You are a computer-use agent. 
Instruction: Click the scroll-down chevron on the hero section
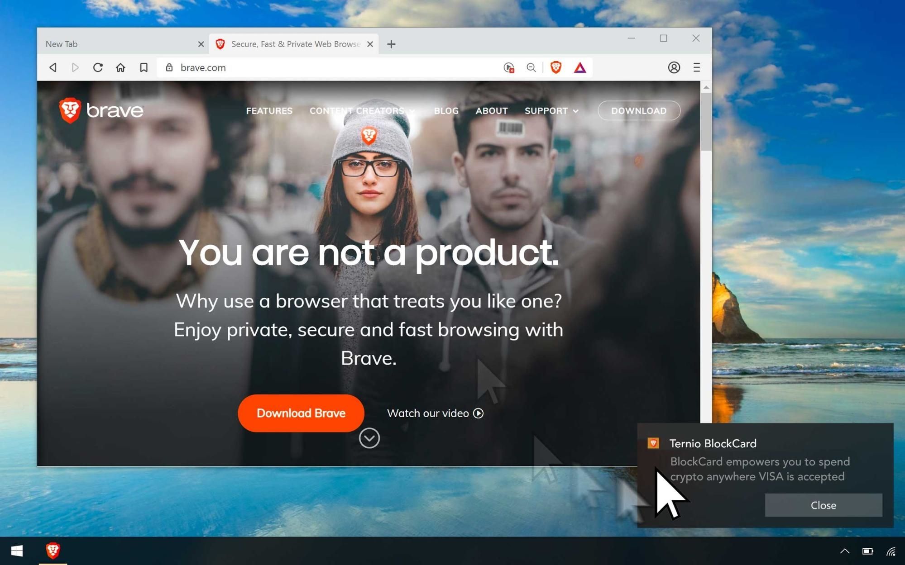point(369,438)
